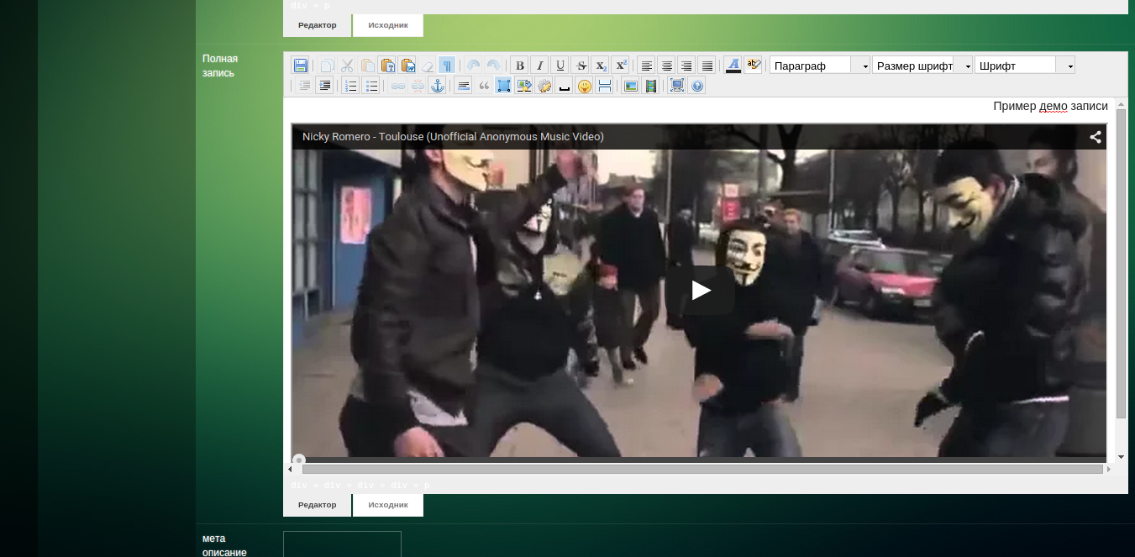Click the blockquote quotation icon
1135x557 pixels.
pos(483,86)
